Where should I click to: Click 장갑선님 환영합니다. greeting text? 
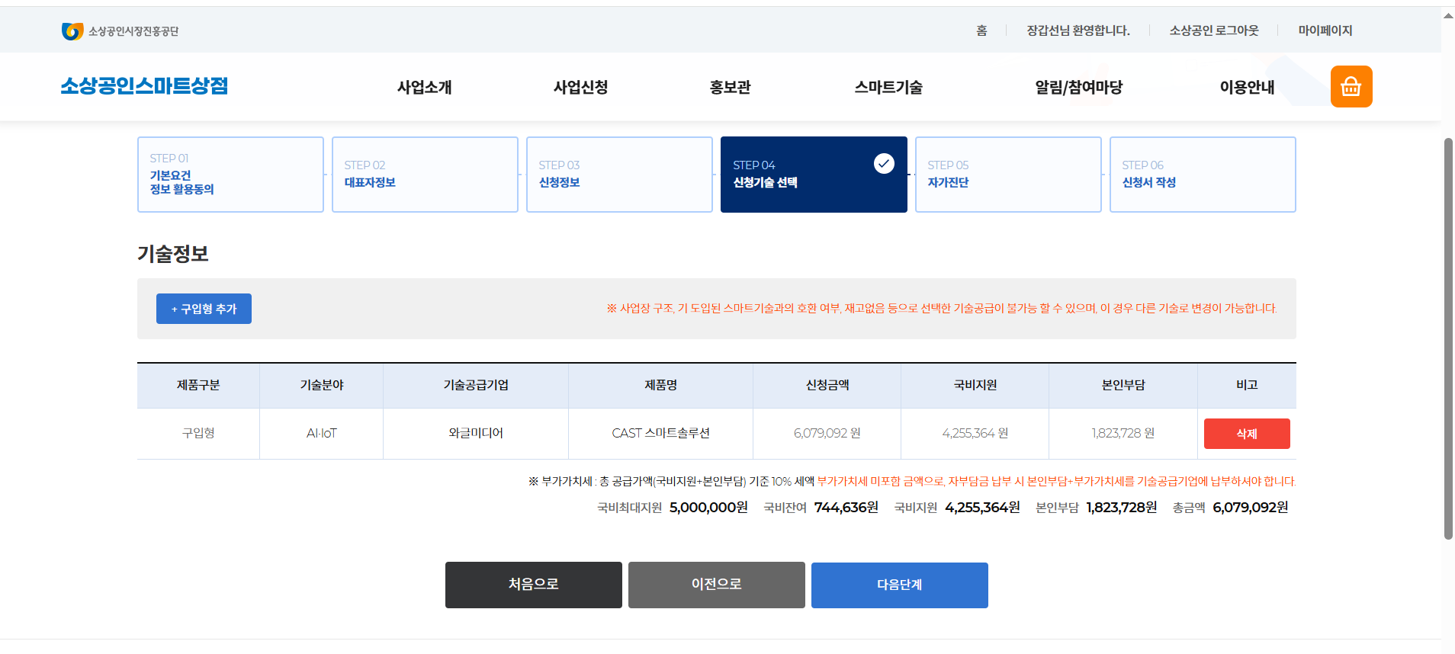[1078, 30]
